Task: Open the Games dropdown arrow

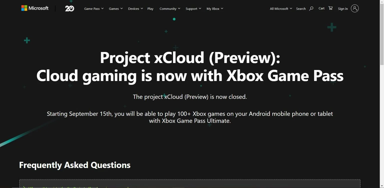Action: [121, 8]
